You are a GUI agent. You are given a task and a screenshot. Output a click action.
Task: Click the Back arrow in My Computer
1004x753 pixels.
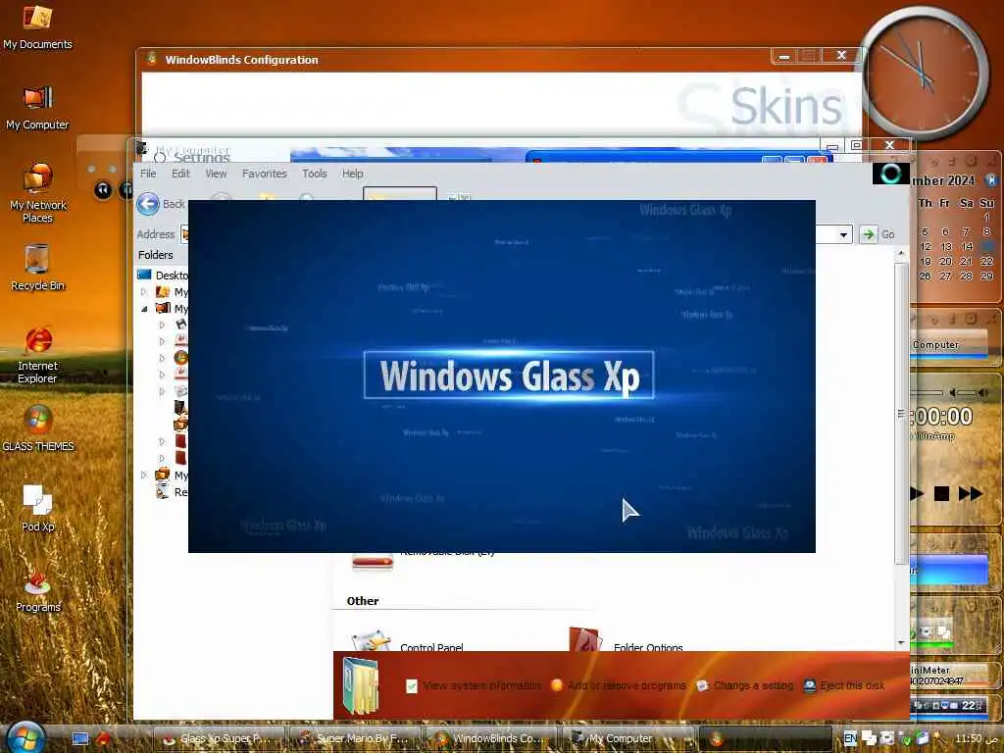pos(148,204)
